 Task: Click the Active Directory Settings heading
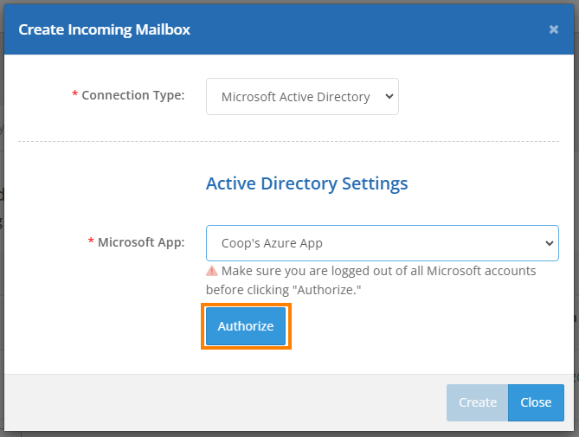(307, 183)
